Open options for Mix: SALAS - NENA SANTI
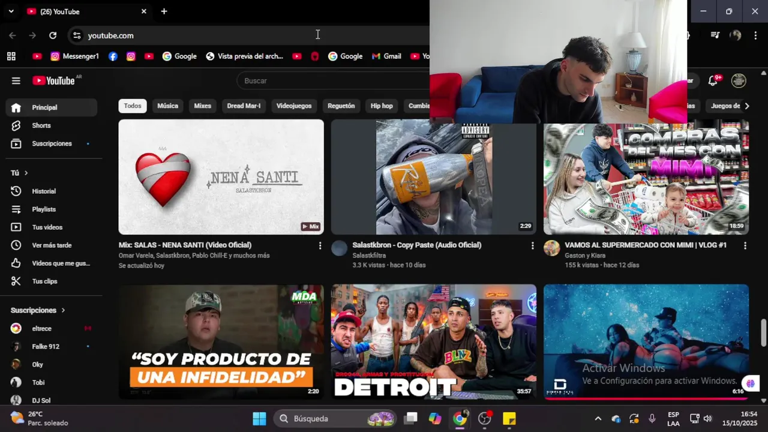The height and width of the screenshot is (432, 768). pyautogui.click(x=320, y=245)
